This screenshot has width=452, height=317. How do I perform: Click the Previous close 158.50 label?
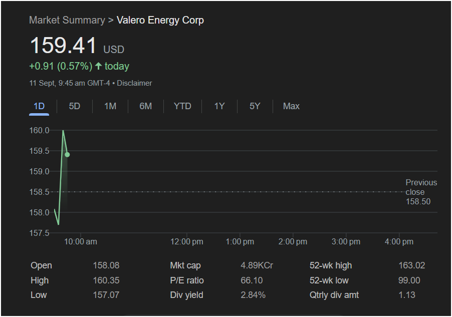[420, 192]
